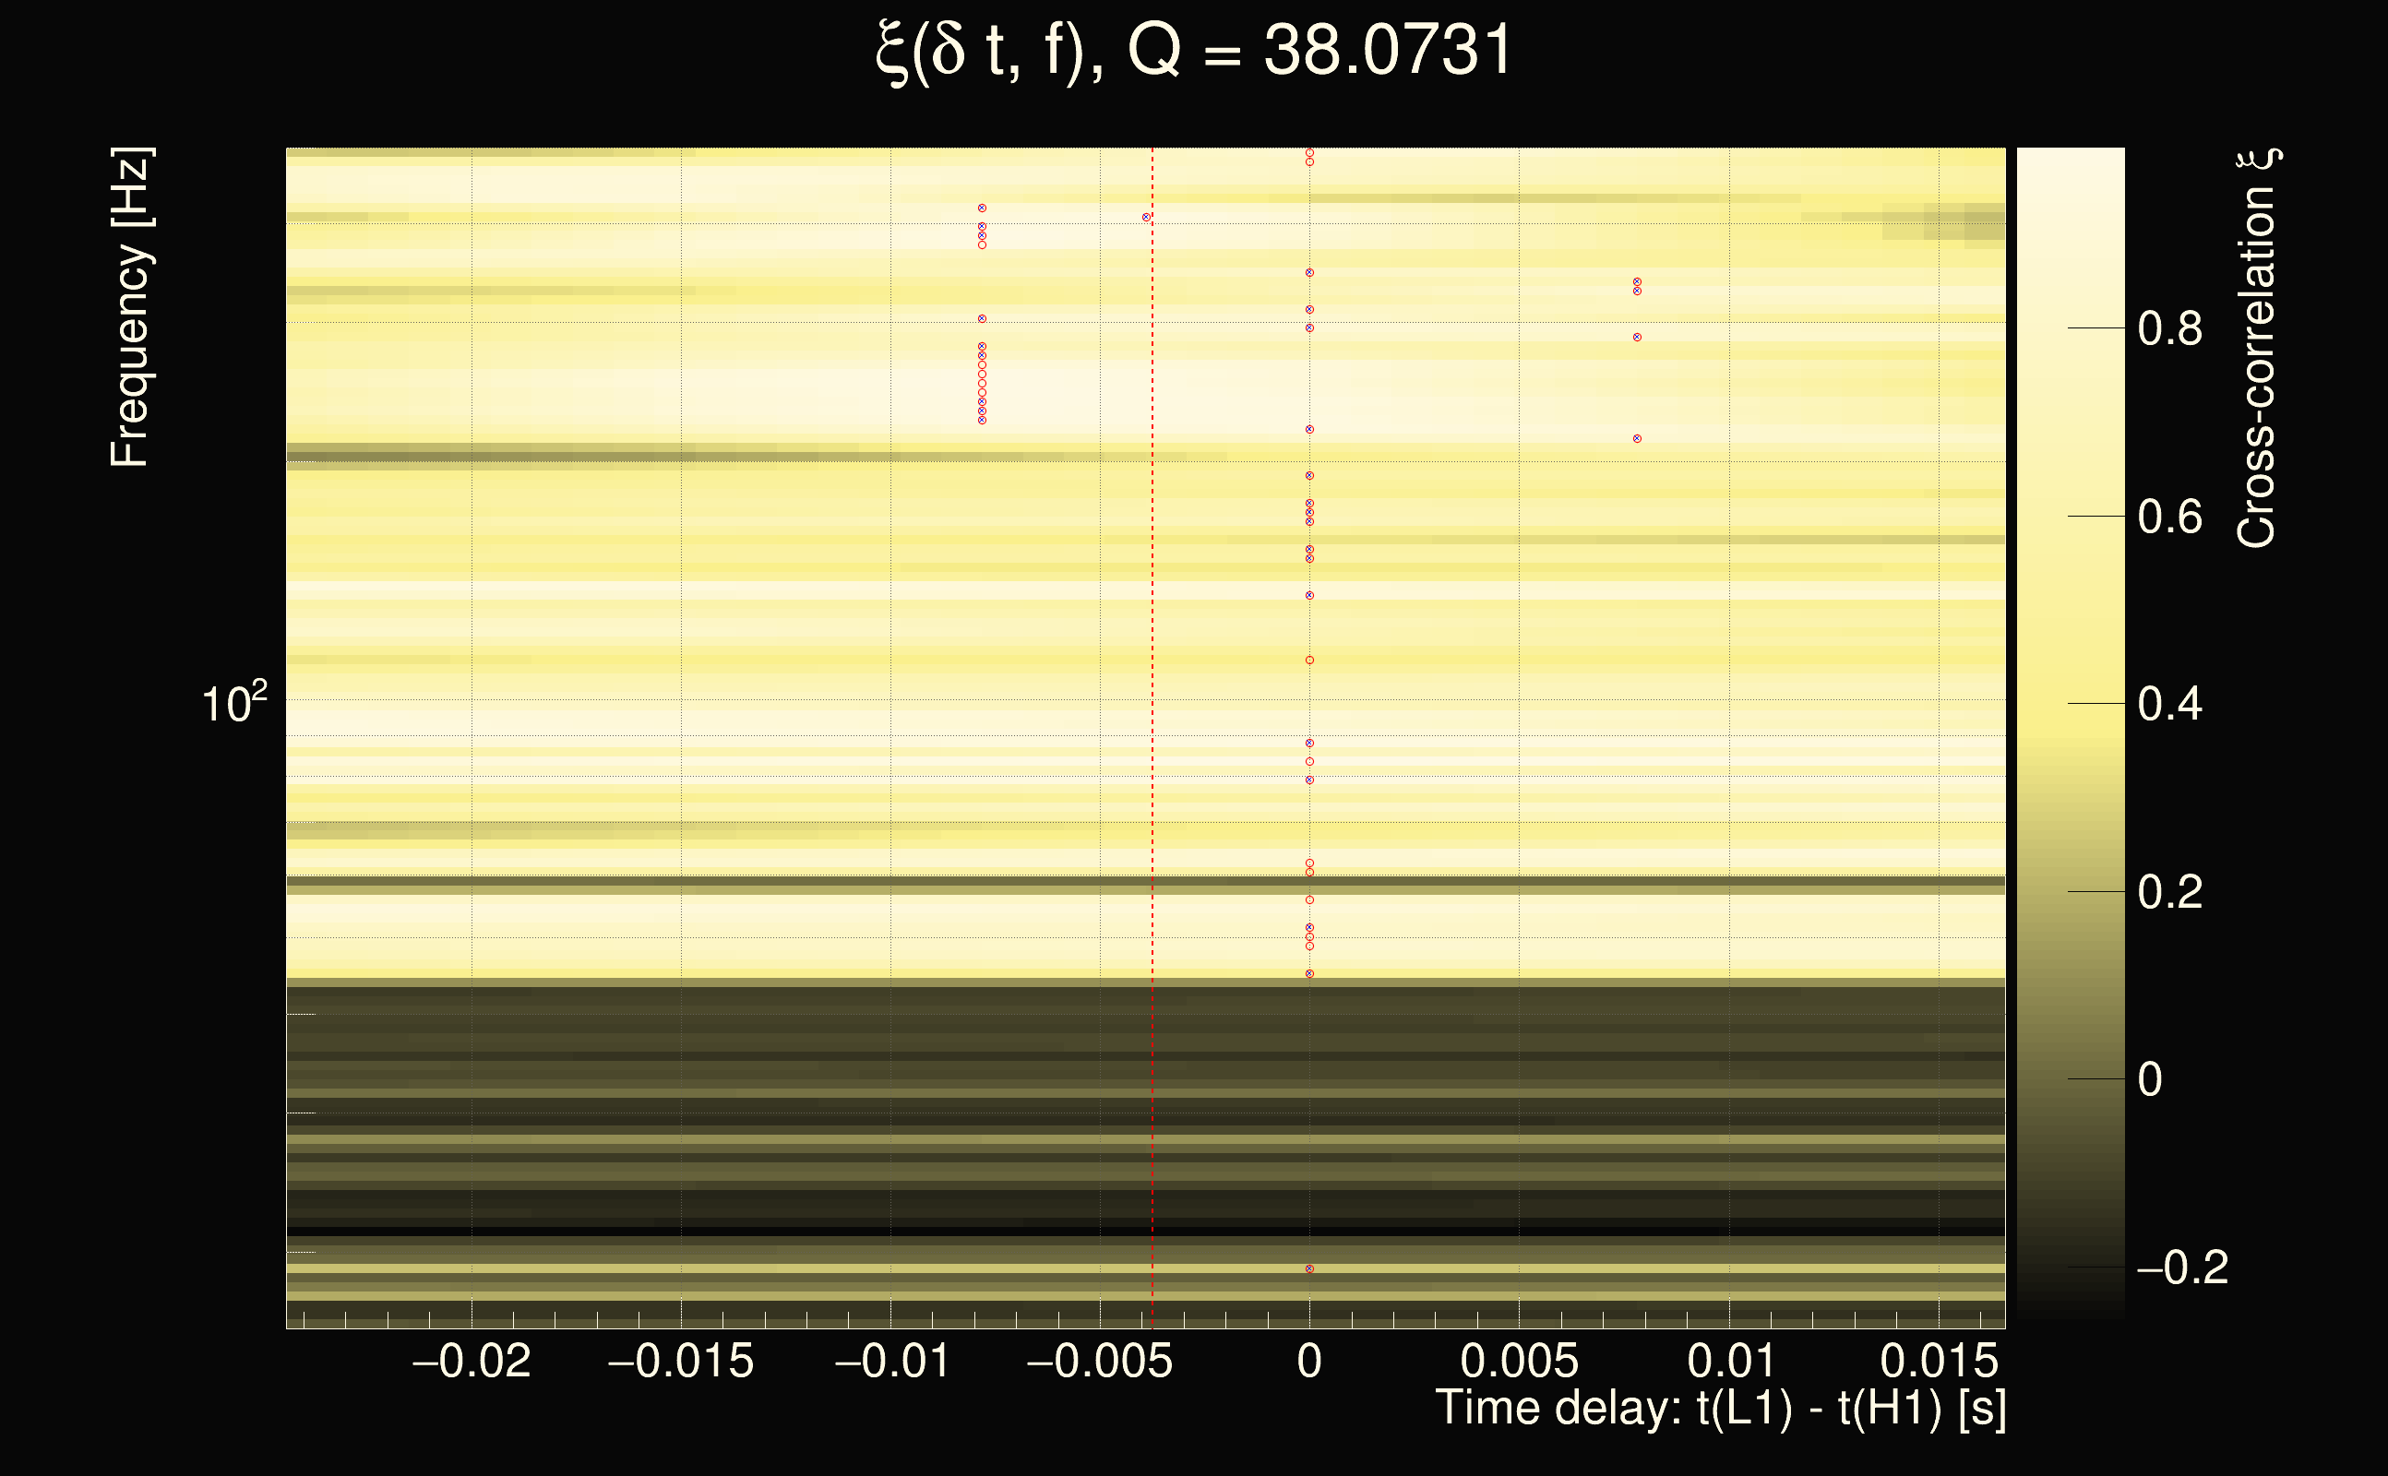
Task: Click lowest marker in the 0.0075 delay column
Action: click(1637, 438)
